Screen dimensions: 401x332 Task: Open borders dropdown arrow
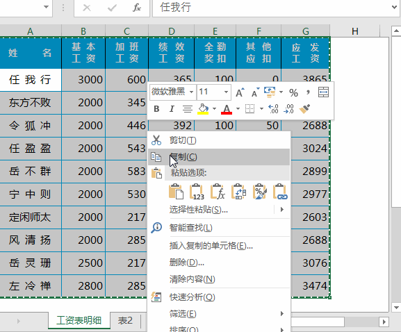(x=261, y=109)
